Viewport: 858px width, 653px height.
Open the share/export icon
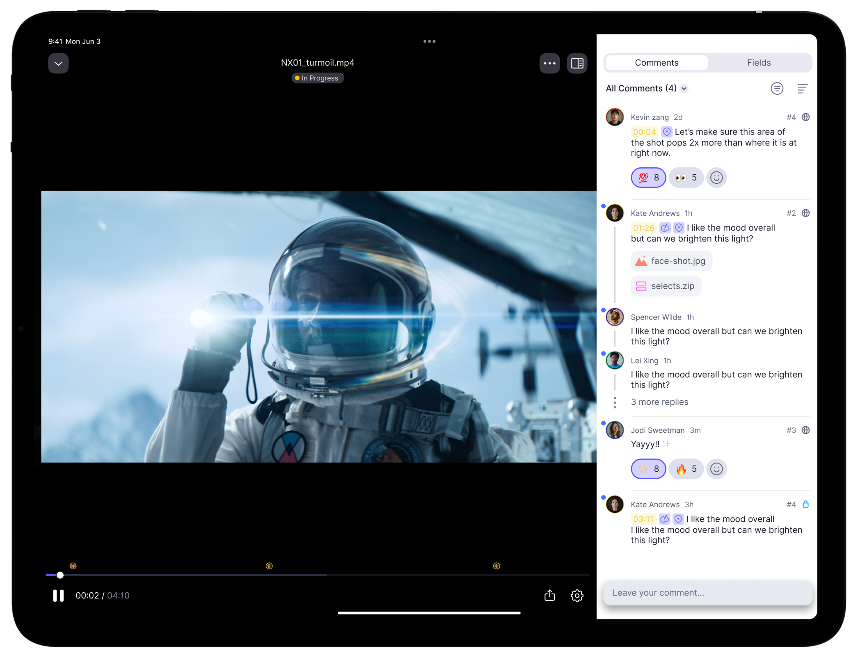[549, 595]
